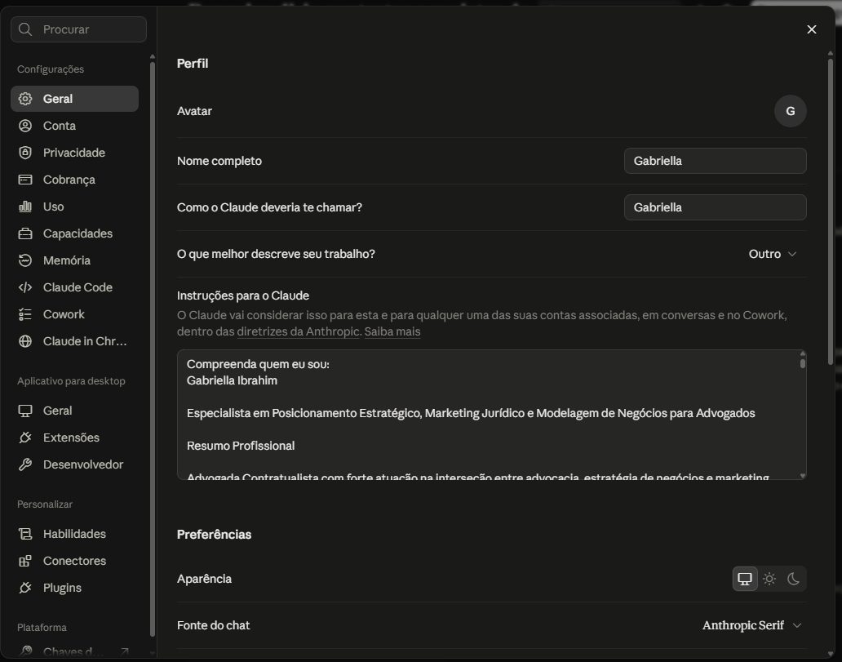Open the Privacidade settings section
842x662 pixels.
pyautogui.click(x=74, y=153)
